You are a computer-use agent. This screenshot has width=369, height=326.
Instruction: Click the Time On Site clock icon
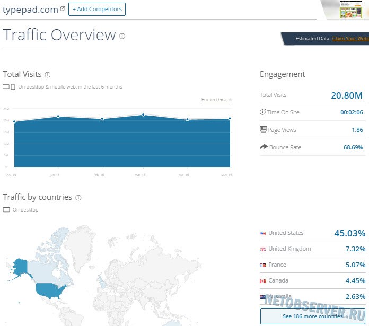pyautogui.click(x=262, y=112)
